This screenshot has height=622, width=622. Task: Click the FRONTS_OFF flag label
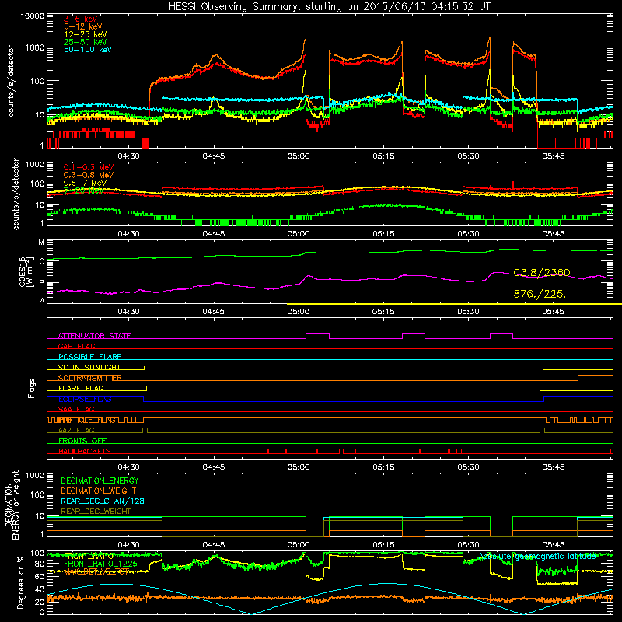[82, 441]
